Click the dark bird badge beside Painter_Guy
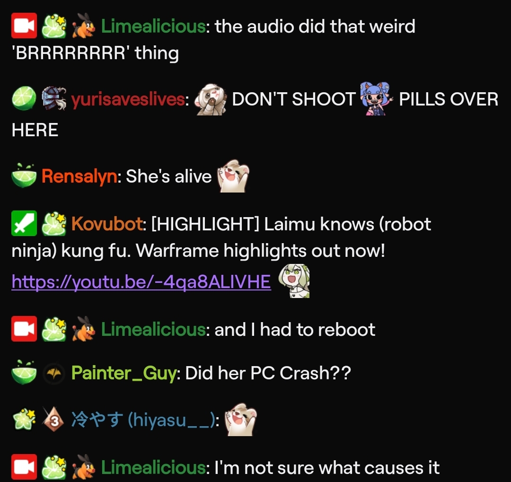Viewport: 511px width, 482px height. point(54,373)
